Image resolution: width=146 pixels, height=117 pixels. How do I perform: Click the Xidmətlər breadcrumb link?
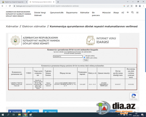tap(12, 26)
